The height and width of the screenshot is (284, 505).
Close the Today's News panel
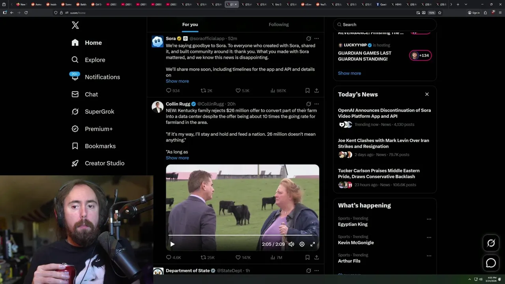coord(427,94)
